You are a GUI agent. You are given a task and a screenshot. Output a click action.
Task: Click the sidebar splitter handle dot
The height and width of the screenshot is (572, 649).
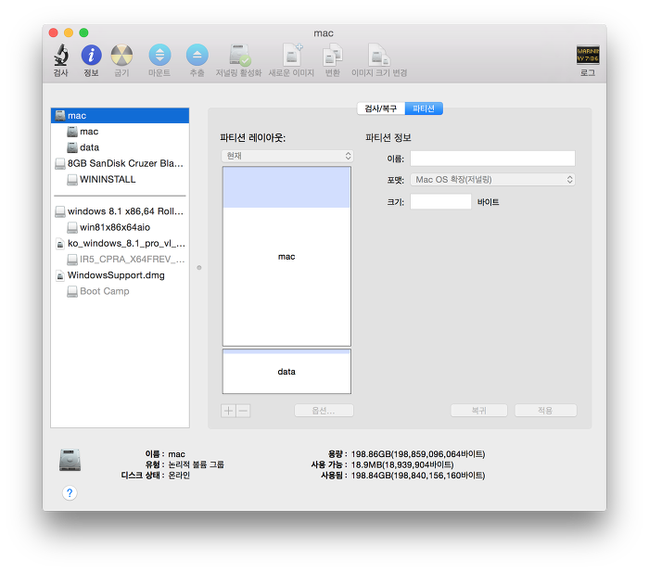click(199, 268)
